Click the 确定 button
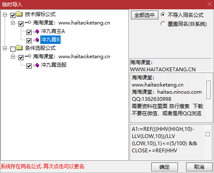Viewport: 214px width, 173px height. [164, 167]
